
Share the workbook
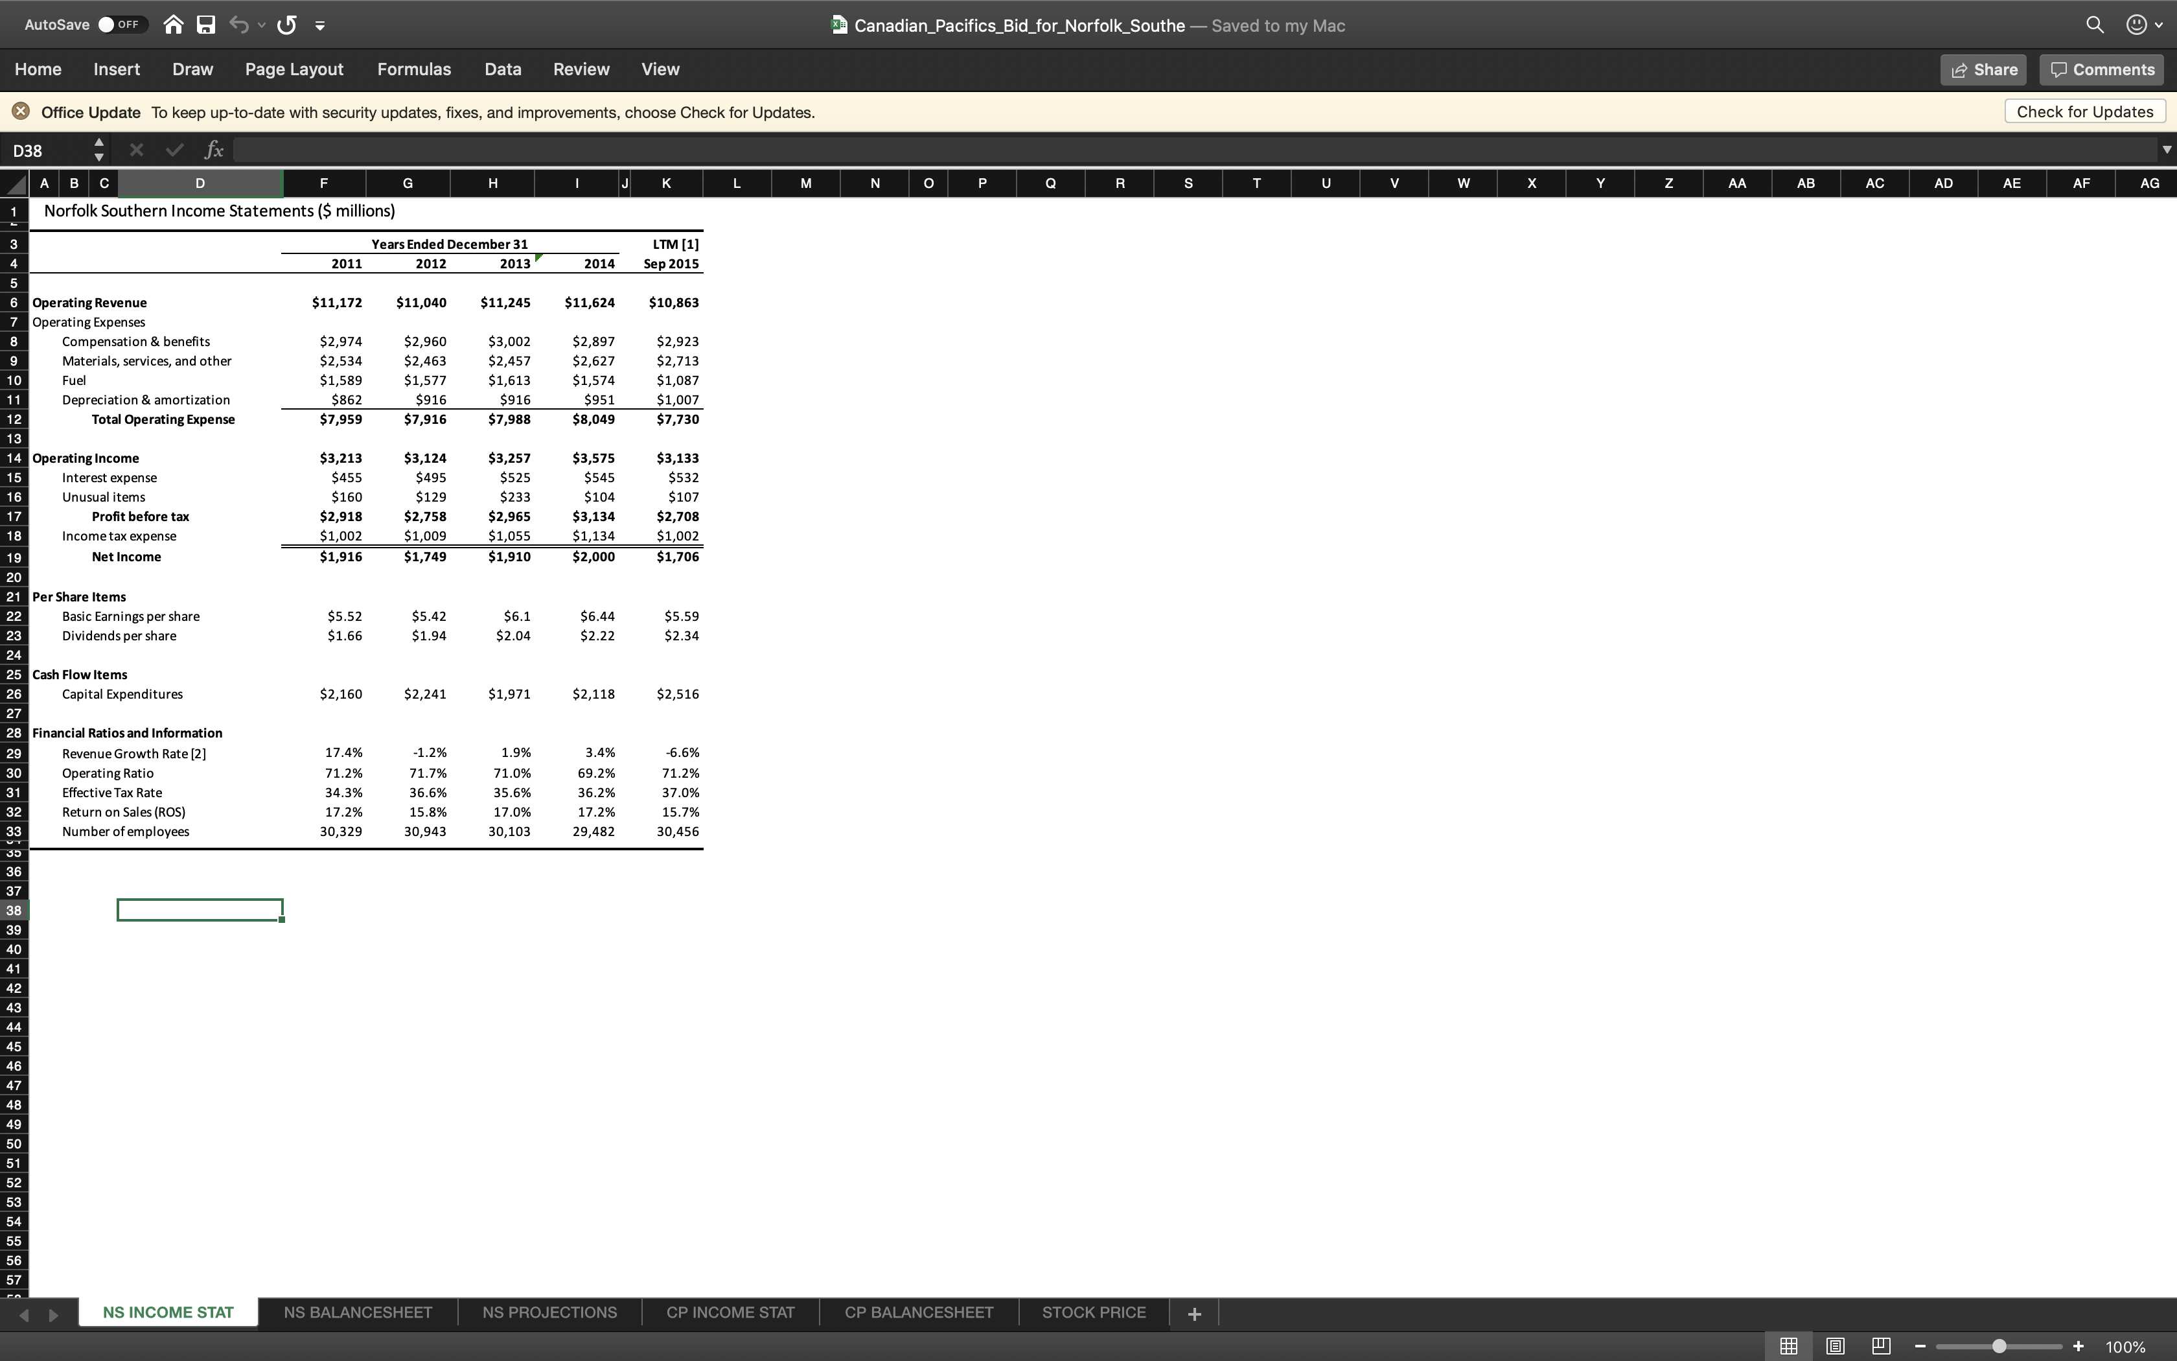[x=1983, y=69]
